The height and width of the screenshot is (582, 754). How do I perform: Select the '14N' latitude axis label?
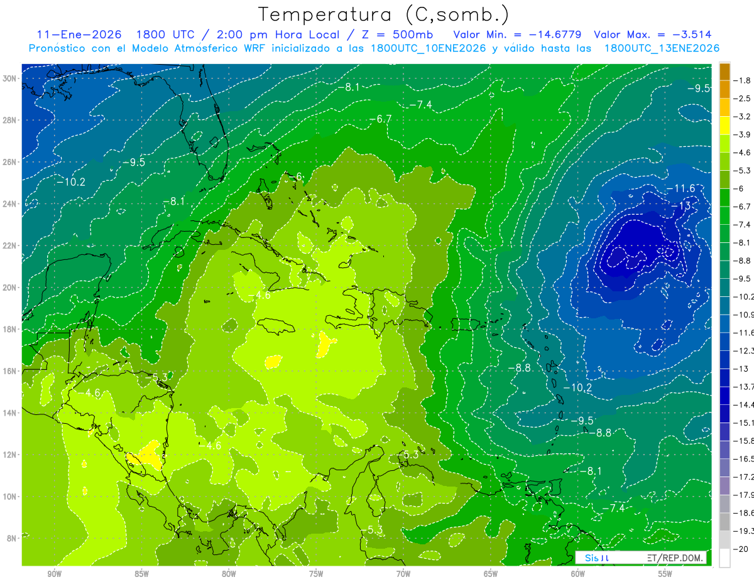9,413
